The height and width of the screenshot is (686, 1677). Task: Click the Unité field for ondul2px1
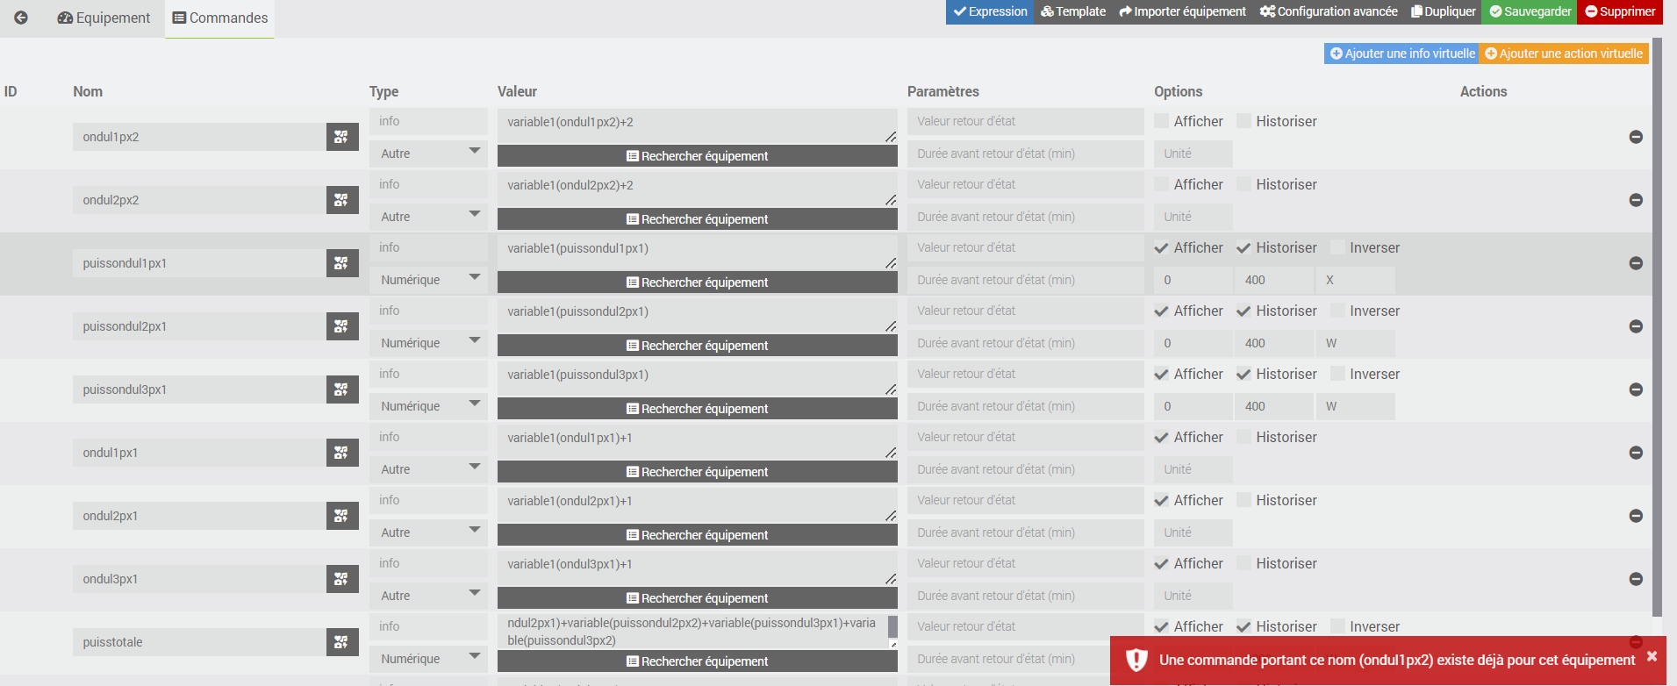pos(1193,532)
